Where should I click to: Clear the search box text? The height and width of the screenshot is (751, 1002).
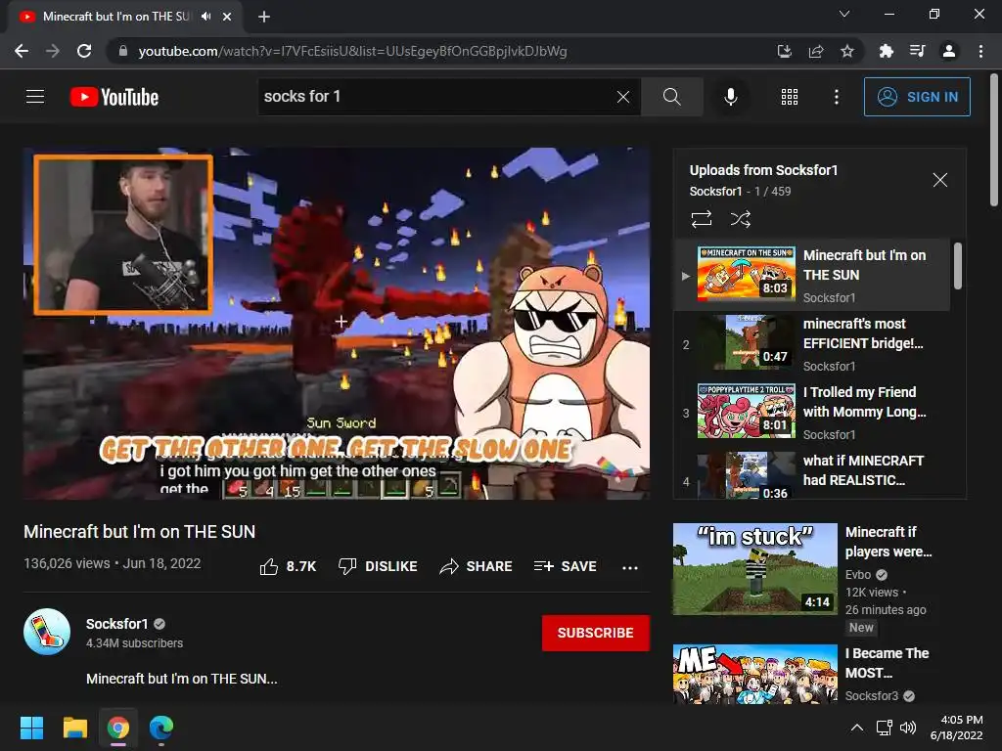(x=623, y=97)
